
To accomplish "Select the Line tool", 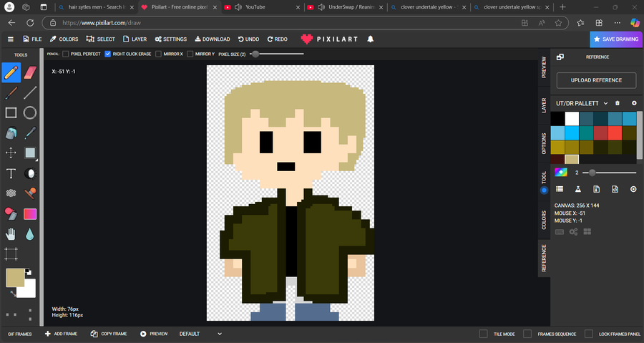I will click(x=30, y=93).
